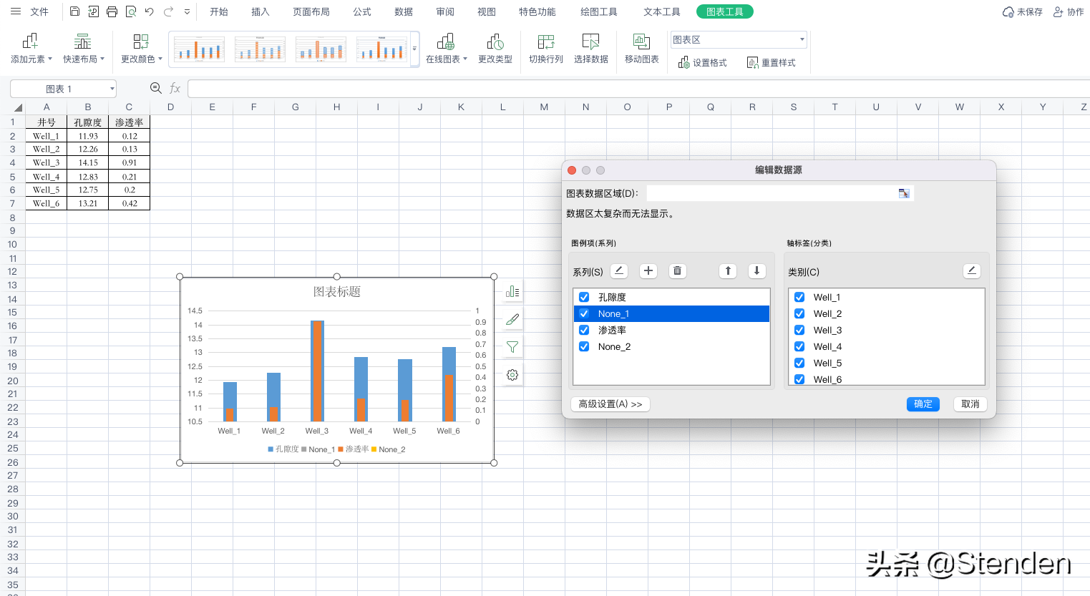Click the chart title 图表标题
The width and height of the screenshot is (1090, 596).
(337, 292)
